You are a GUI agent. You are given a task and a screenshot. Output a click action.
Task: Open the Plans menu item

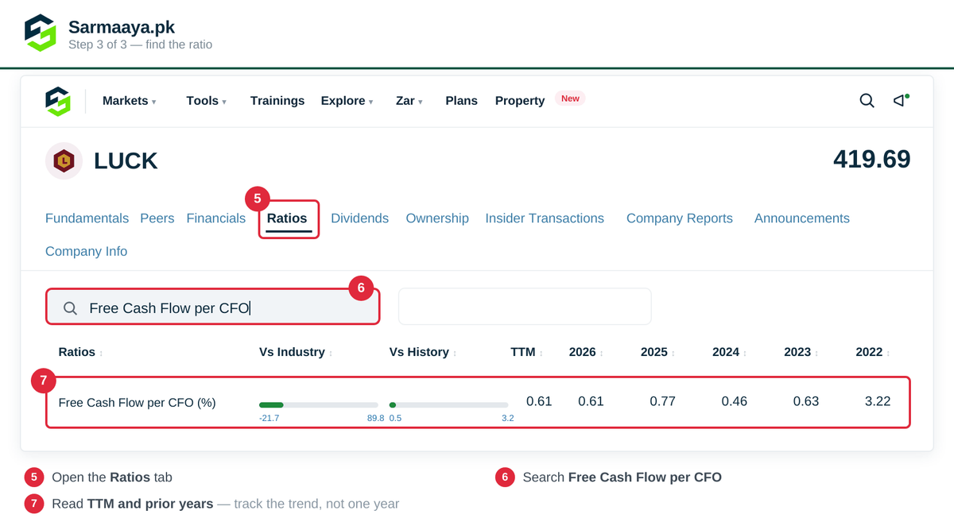[461, 101]
